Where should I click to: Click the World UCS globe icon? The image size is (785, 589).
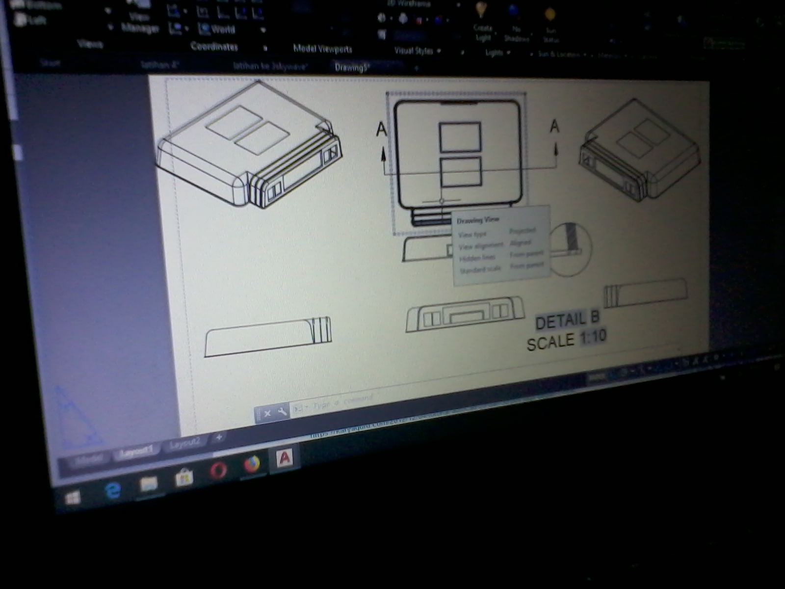pyautogui.click(x=204, y=29)
